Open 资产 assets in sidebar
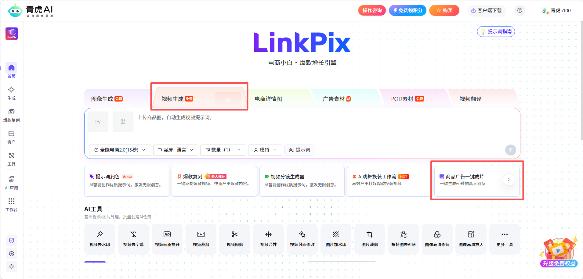 pyautogui.click(x=11, y=137)
